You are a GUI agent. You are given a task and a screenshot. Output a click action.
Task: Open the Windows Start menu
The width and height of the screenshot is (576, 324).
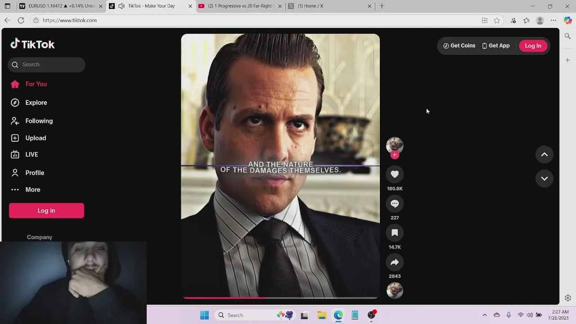tap(204, 315)
